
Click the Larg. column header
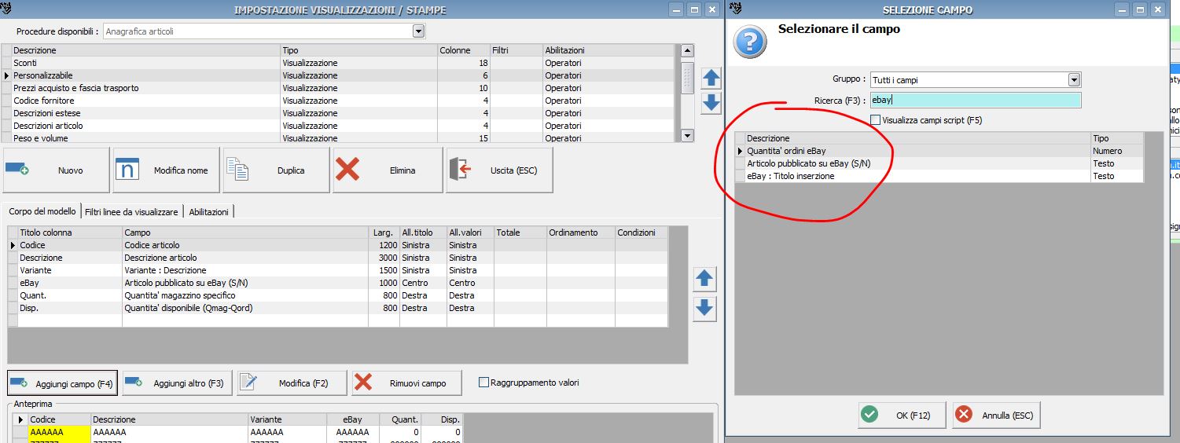coord(384,232)
